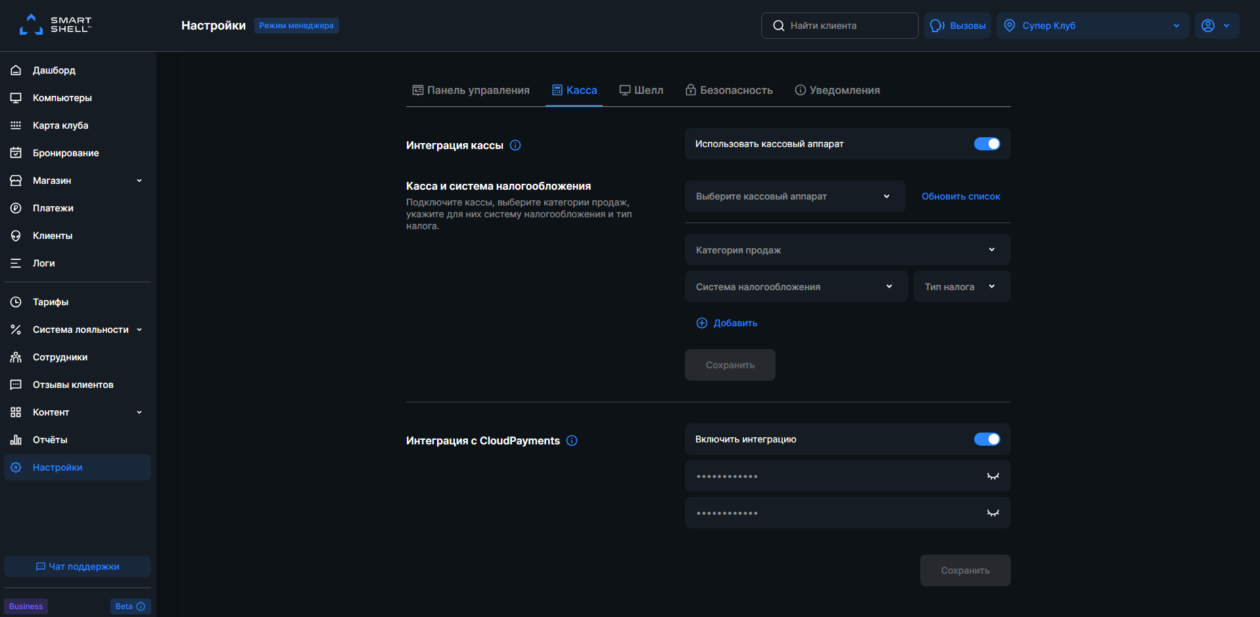The height and width of the screenshot is (617, 1260).
Task: Open the Шелл tab
Action: pos(641,90)
